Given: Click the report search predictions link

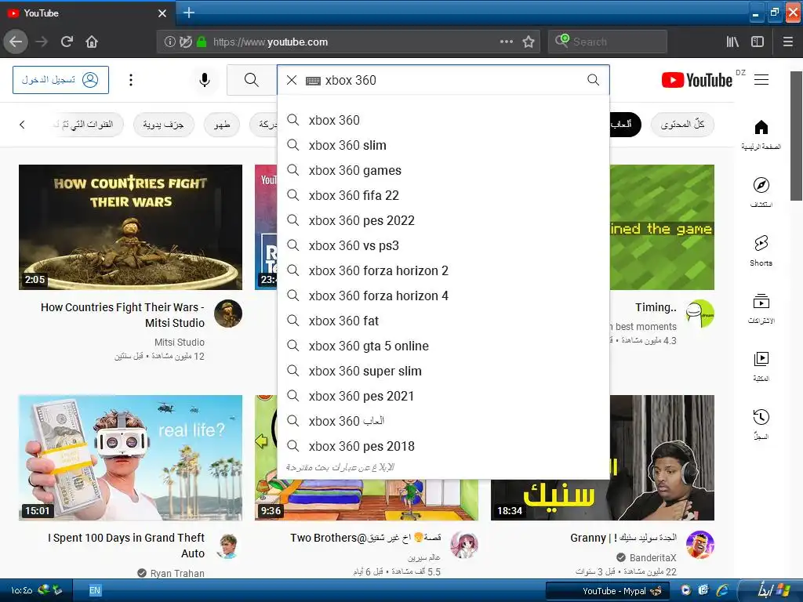Looking at the screenshot, I should [x=340, y=467].
